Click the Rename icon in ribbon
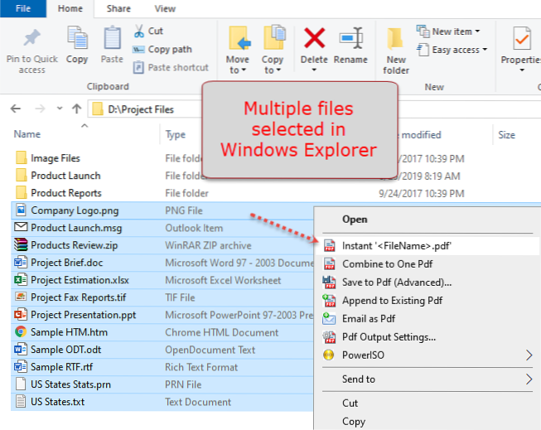 (350, 39)
